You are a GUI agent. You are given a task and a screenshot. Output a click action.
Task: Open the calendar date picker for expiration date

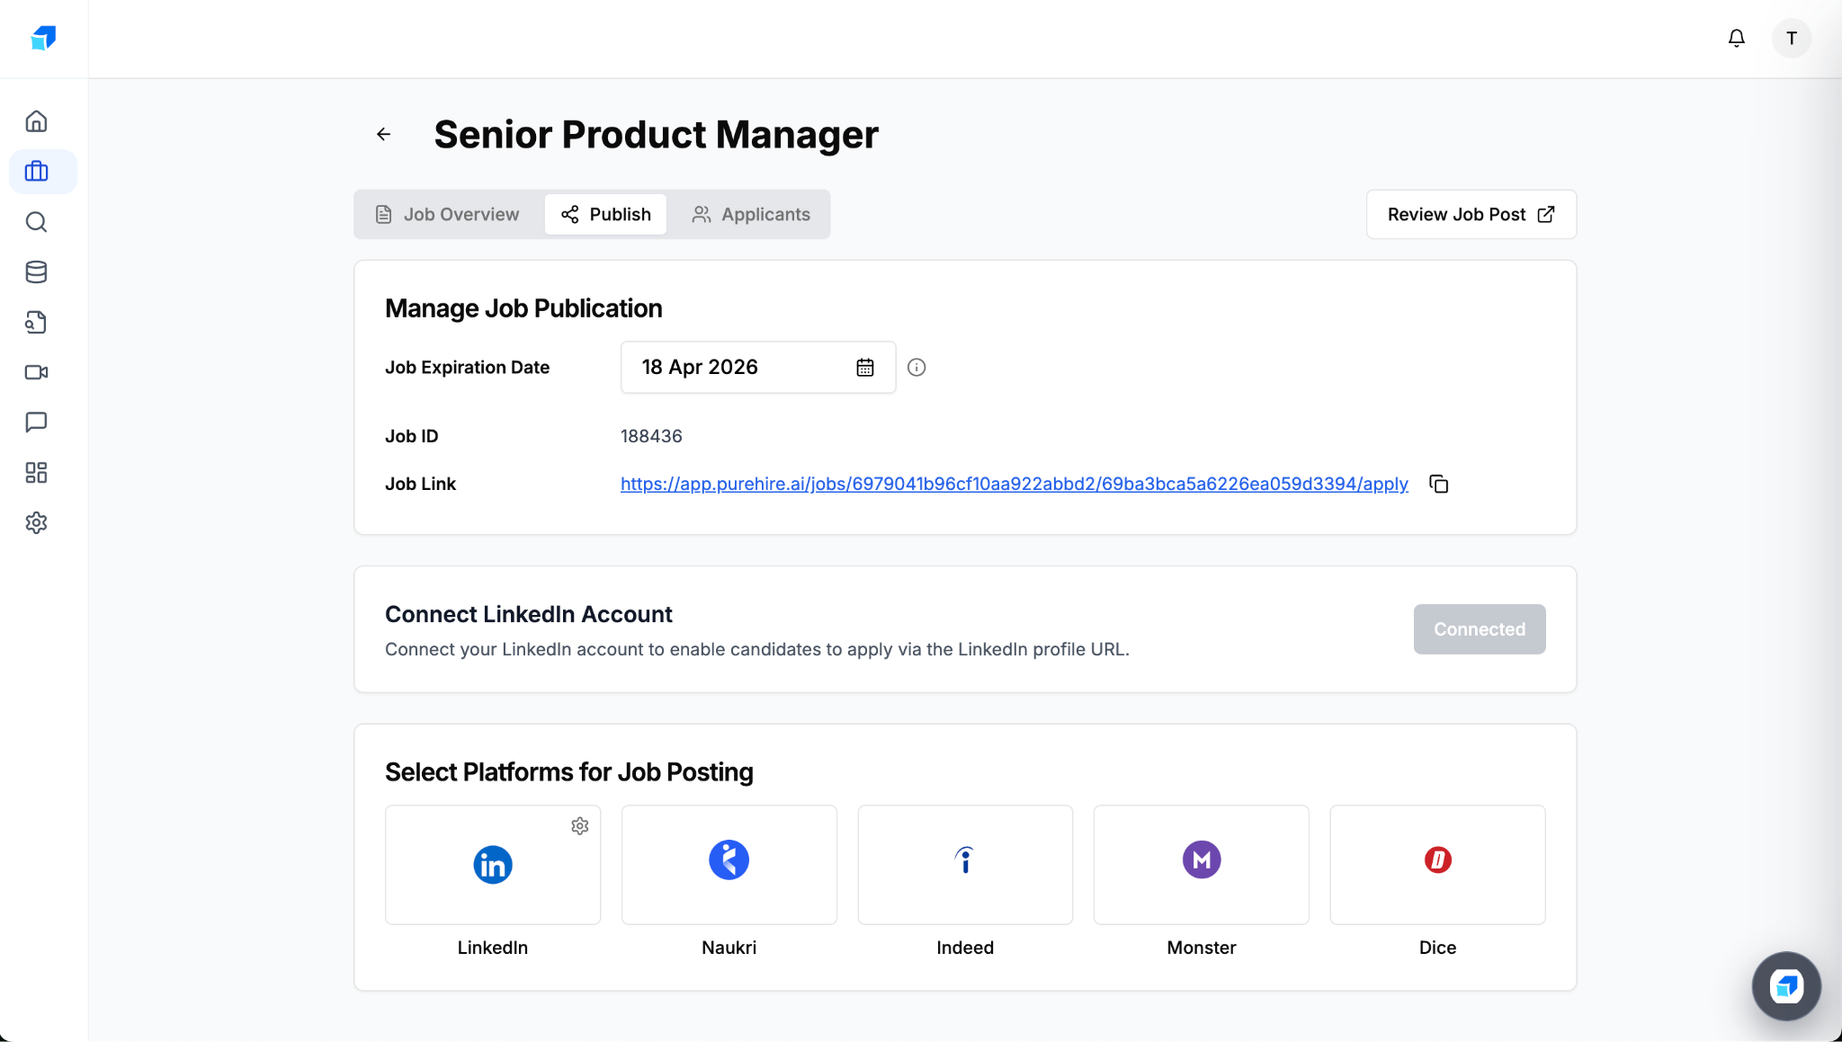(x=863, y=367)
